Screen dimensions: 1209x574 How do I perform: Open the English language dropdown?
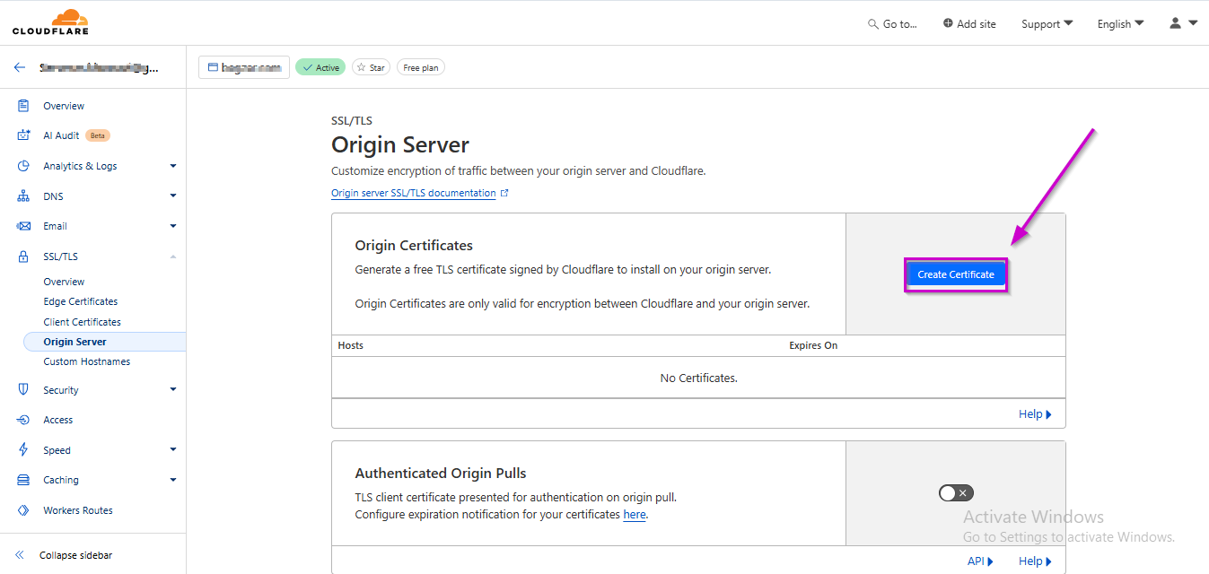tap(1120, 23)
